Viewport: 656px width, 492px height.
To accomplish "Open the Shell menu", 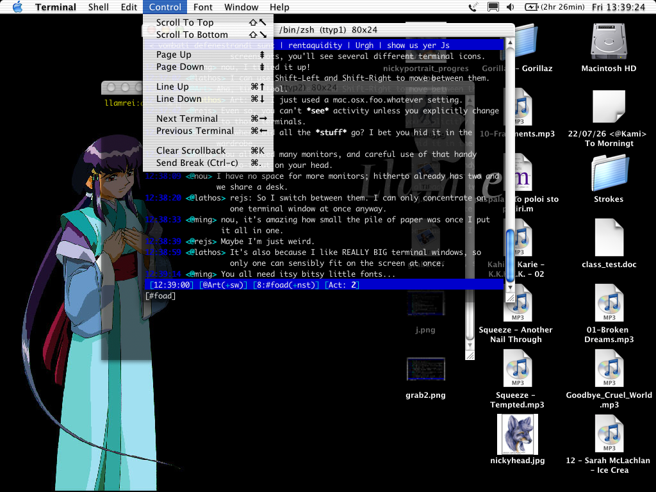I will click(98, 7).
